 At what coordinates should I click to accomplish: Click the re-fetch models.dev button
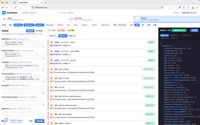[189, 13]
